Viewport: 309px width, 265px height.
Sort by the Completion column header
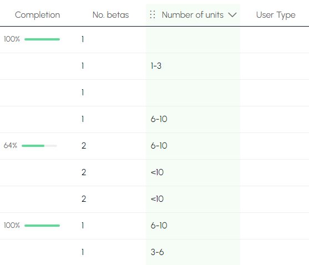(x=37, y=15)
